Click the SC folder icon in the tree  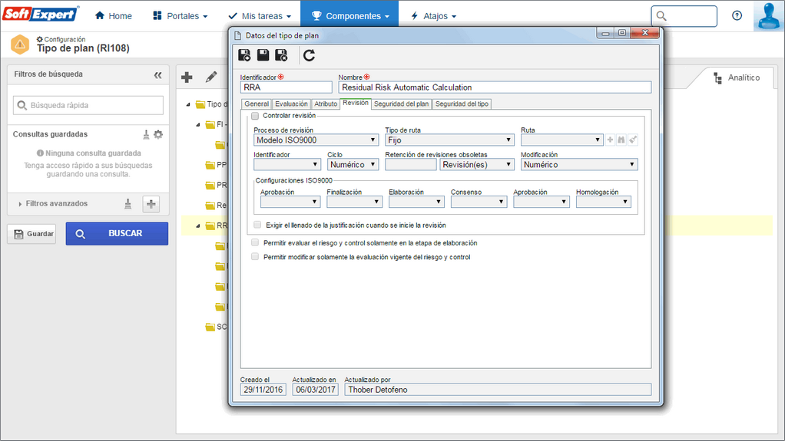pos(210,327)
